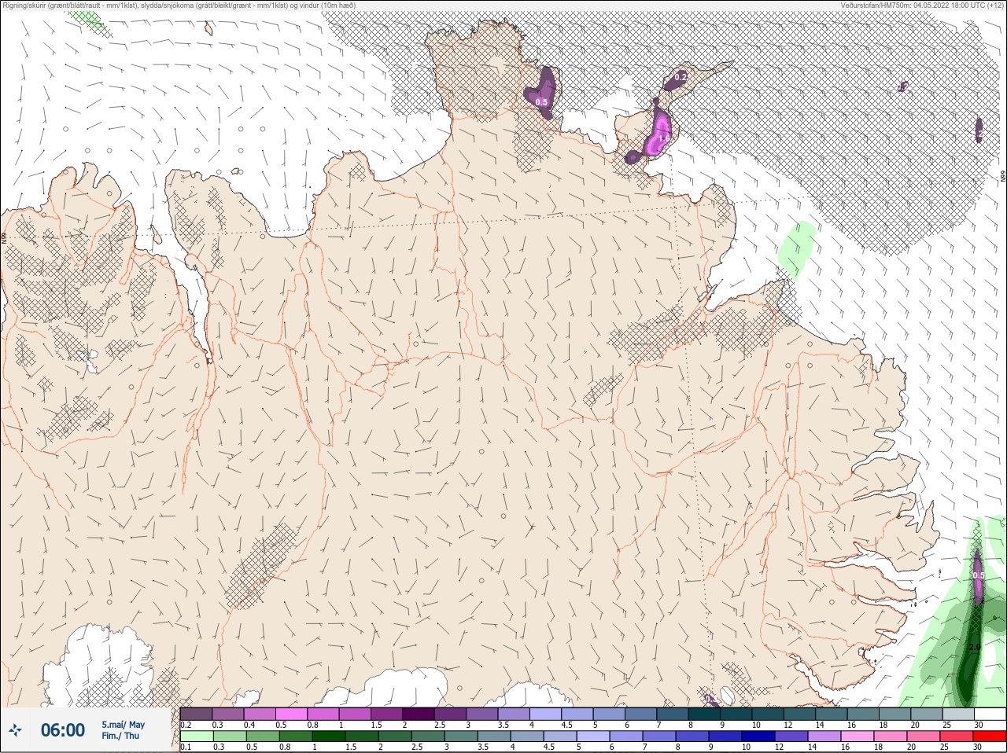Viewport: 1007px width, 753px height.
Task: Select the dark green 1 swatch in the lower legend
Action: 328,736
